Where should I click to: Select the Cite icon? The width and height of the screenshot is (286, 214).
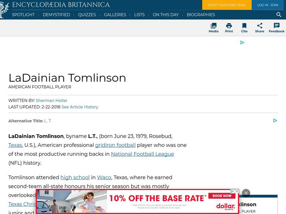click(x=245, y=26)
